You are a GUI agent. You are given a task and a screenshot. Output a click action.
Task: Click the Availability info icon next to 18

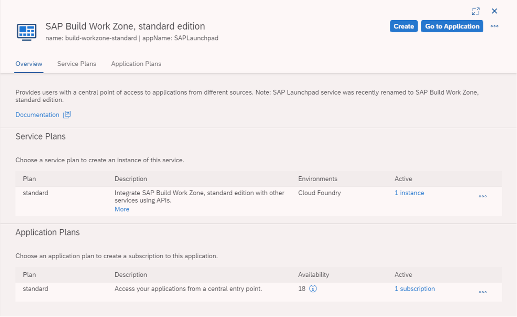click(313, 289)
